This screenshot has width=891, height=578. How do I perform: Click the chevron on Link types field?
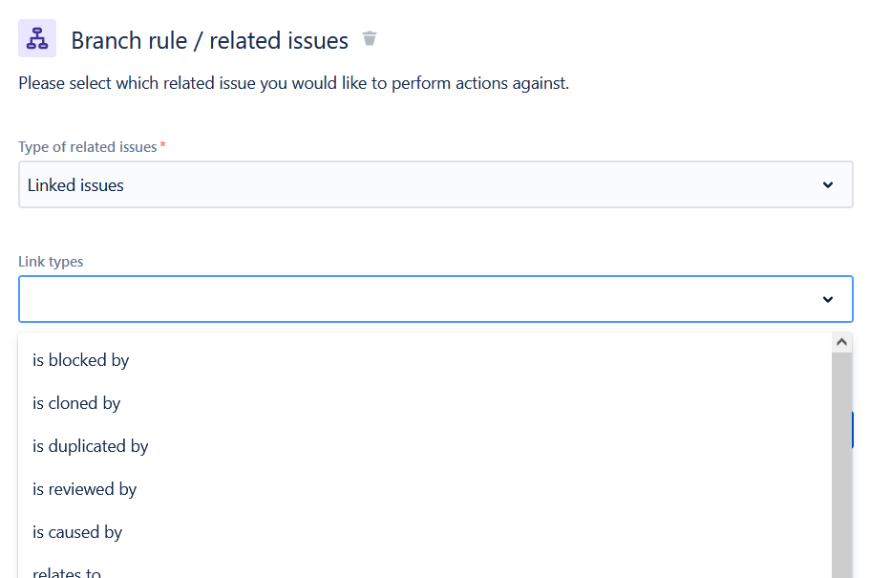(x=827, y=298)
